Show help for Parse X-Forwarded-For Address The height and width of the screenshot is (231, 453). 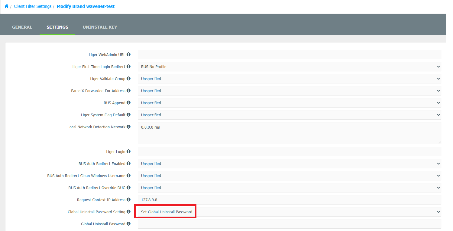128,91
